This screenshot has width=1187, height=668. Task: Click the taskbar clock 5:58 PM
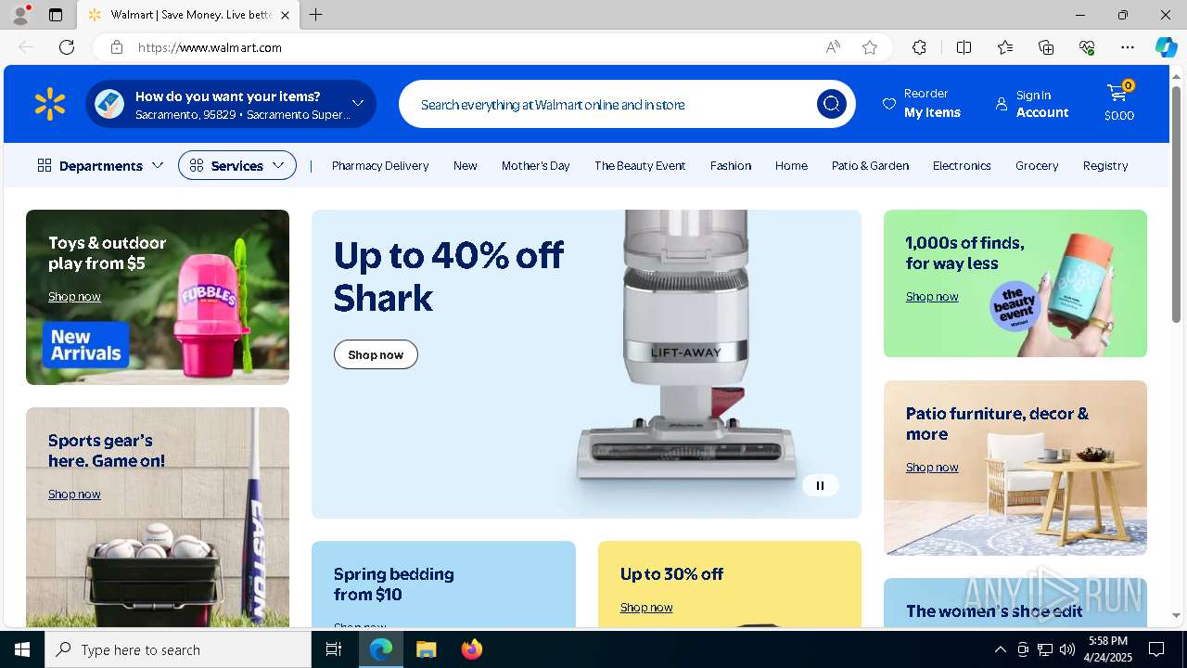point(1107,649)
